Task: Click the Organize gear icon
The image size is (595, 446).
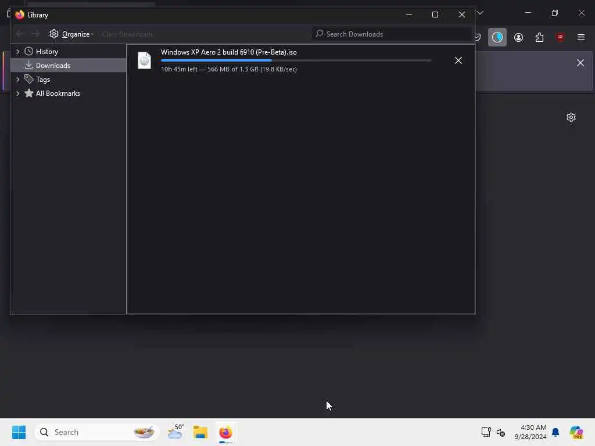Action: pyautogui.click(x=54, y=34)
